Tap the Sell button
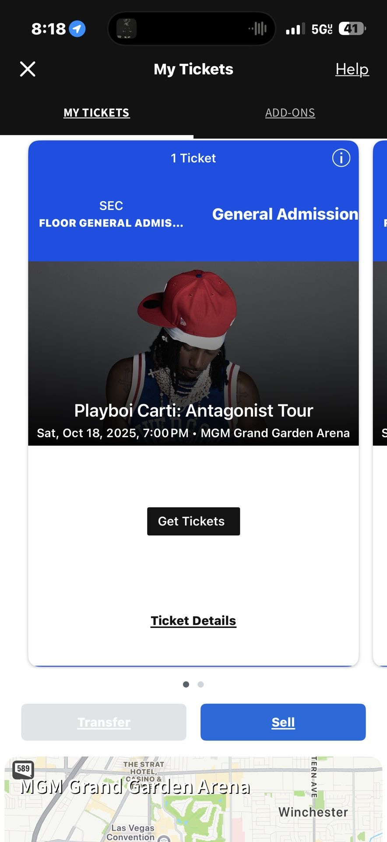The width and height of the screenshot is (387, 842). tap(283, 722)
